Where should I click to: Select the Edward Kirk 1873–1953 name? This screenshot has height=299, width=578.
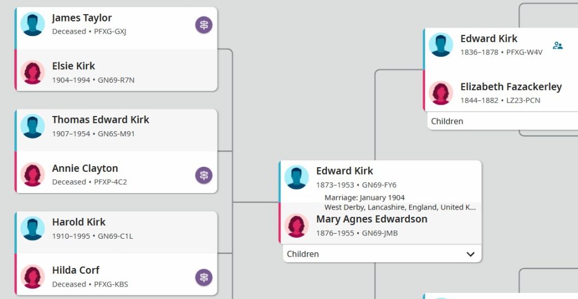point(344,171)
